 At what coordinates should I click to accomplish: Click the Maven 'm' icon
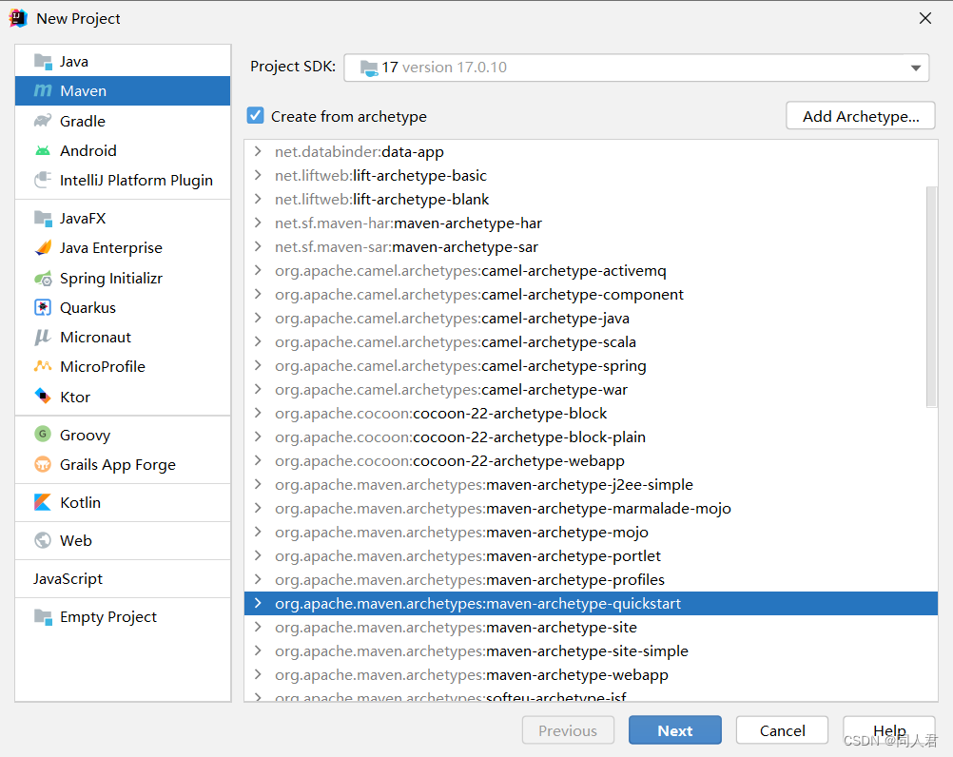pyautogui.click(x=43, y=90)
